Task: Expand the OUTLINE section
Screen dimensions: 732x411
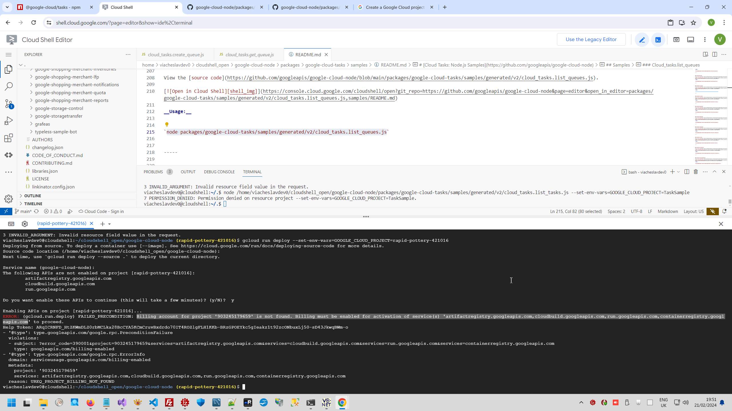Action: click(x=33, y=196)
